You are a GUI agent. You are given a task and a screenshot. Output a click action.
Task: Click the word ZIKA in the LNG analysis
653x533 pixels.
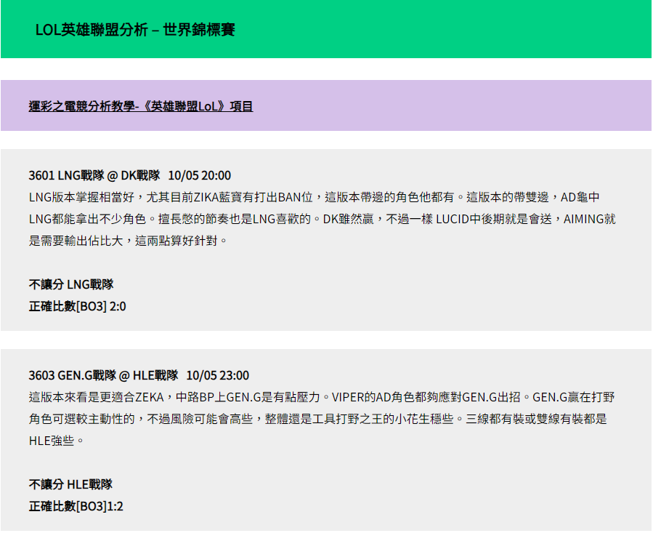(208, 197)
